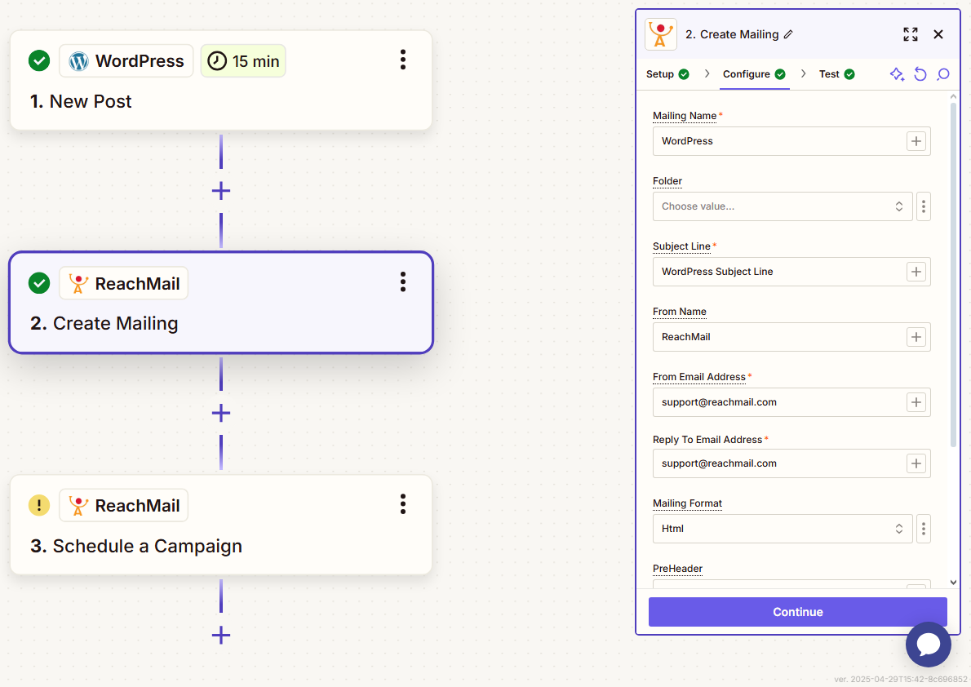Viewport: 971px width, 687px height.
Task: Open the Create Mailing step three-dot menu
Action: tap(403, 281)
